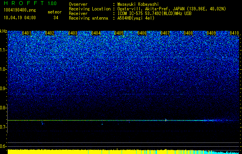Click the 0406 time marker
Screen dimensions: 242x154
tap(142, 33)
